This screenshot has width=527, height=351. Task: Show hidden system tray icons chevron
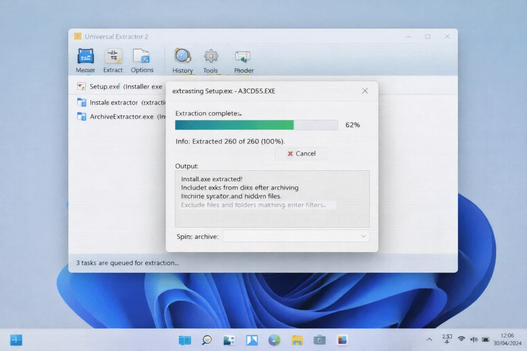(x=429, y=339)
